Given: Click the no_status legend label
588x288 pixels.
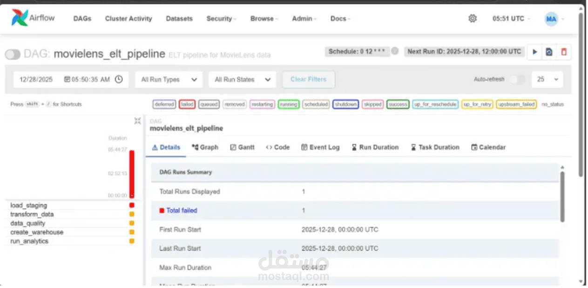Looking at the screenshot, I should 553,104.
